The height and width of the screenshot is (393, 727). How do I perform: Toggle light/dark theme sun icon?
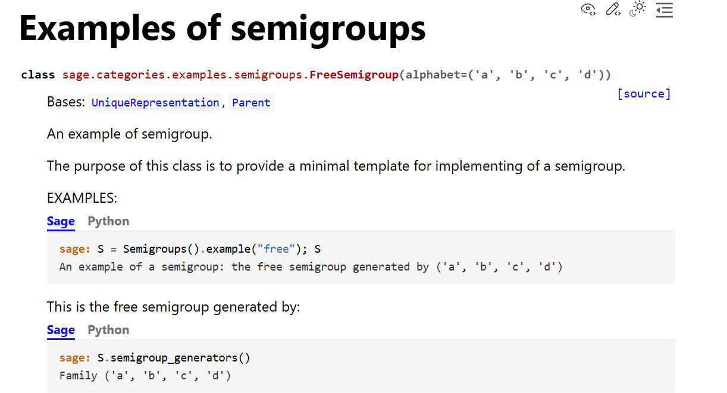[638, 9]
